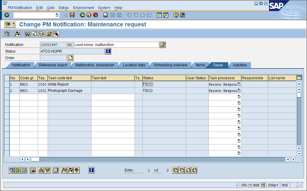This screenshot has height=191, width=307.
Task: Cancel with the red X icon
Action: point(96,15)
